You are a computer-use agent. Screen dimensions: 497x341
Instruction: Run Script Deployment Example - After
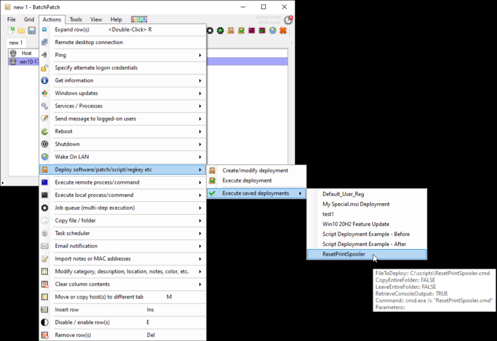tap(367, 244)
